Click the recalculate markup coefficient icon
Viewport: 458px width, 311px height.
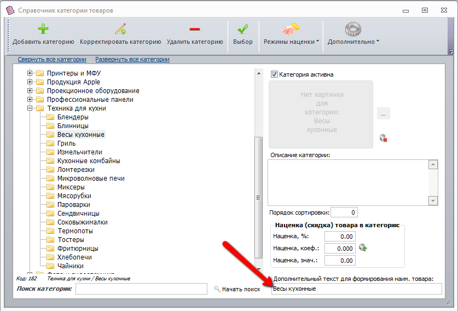pyautogui.click(x=363, y=248)
